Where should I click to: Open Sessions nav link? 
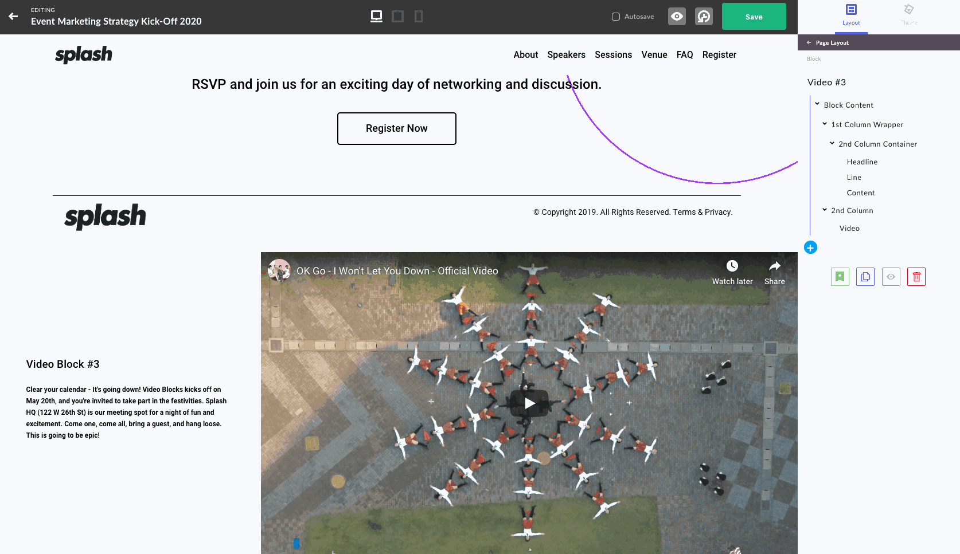(613, 54)
